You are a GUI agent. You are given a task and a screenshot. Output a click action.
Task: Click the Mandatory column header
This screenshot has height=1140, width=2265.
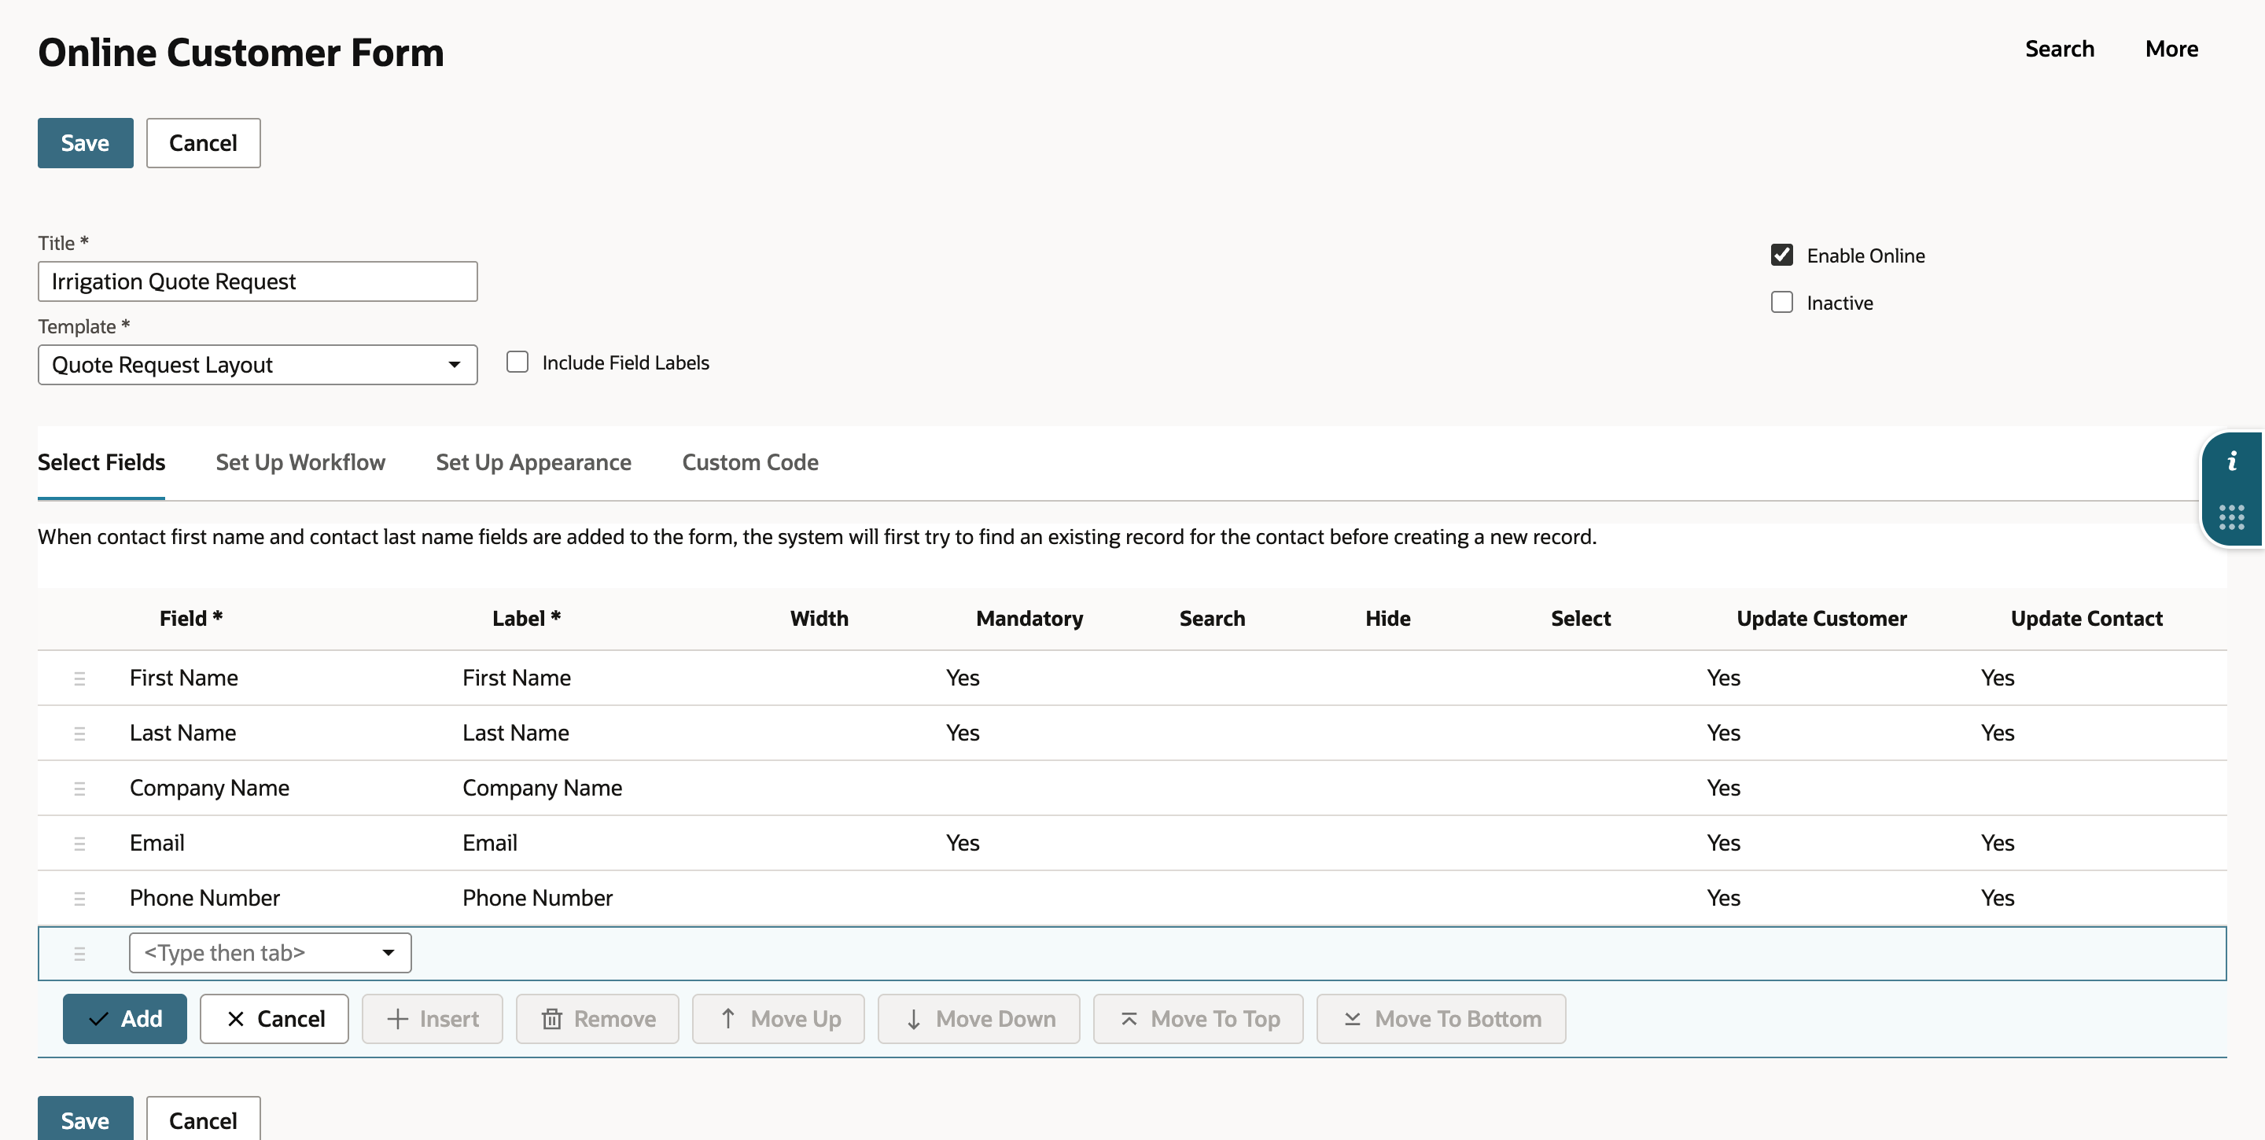1029,619
